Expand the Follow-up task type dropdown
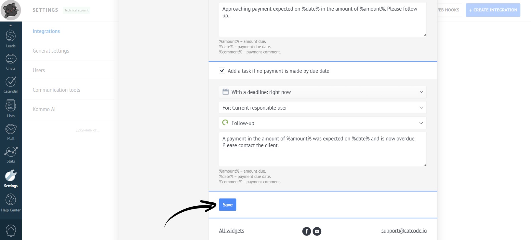The width and height of the screenshot is (531, 240). [322, 123]
